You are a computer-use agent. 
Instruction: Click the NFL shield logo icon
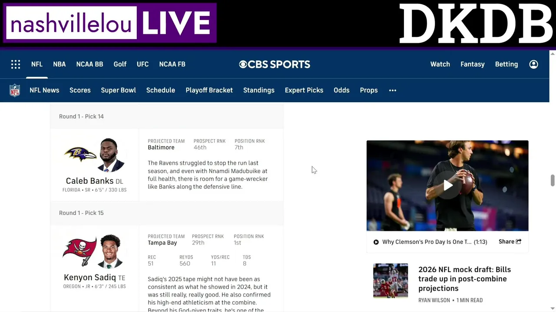[x=15, y=90]
